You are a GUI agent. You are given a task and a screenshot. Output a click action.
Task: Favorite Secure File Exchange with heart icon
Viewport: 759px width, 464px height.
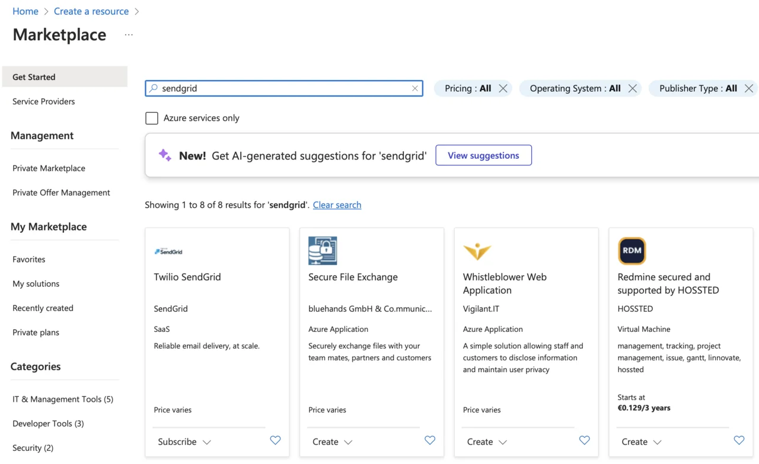tap(430, 440)
